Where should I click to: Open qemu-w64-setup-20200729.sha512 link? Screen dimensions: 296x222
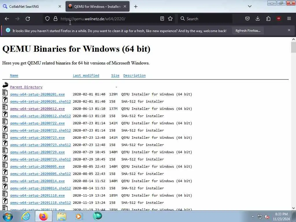pyautogui.click(x=40, y=159)
